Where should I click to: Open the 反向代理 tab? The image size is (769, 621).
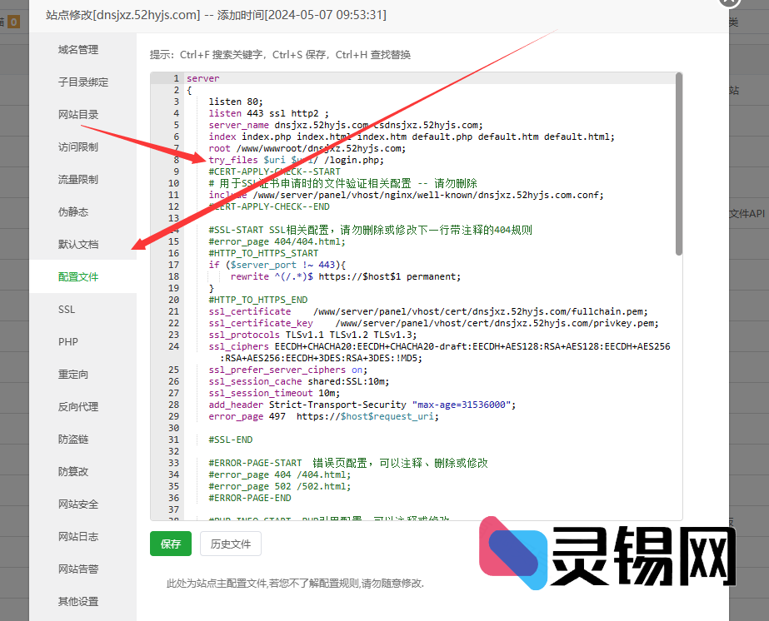click(x=78, y=406)
